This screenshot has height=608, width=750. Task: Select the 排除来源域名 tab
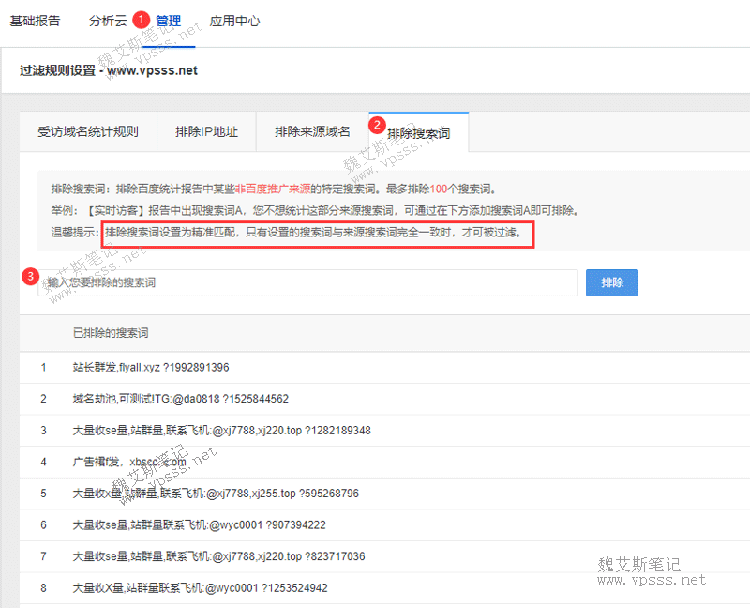[312, 132]
